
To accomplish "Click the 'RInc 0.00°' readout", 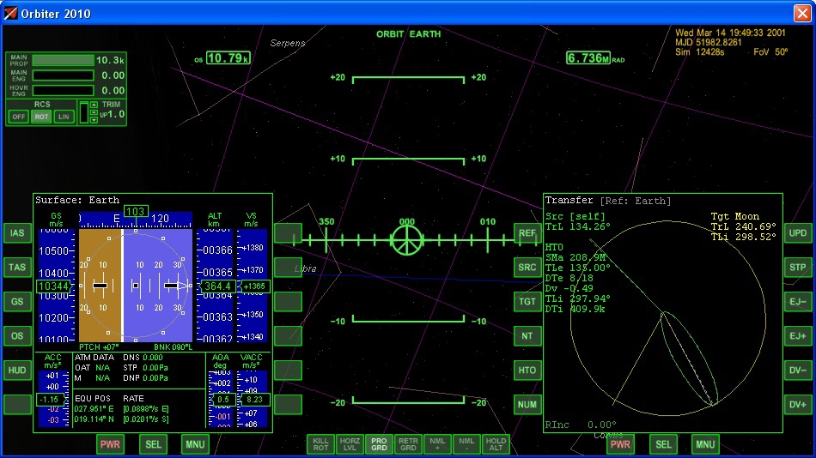I will tap(581, 425).
